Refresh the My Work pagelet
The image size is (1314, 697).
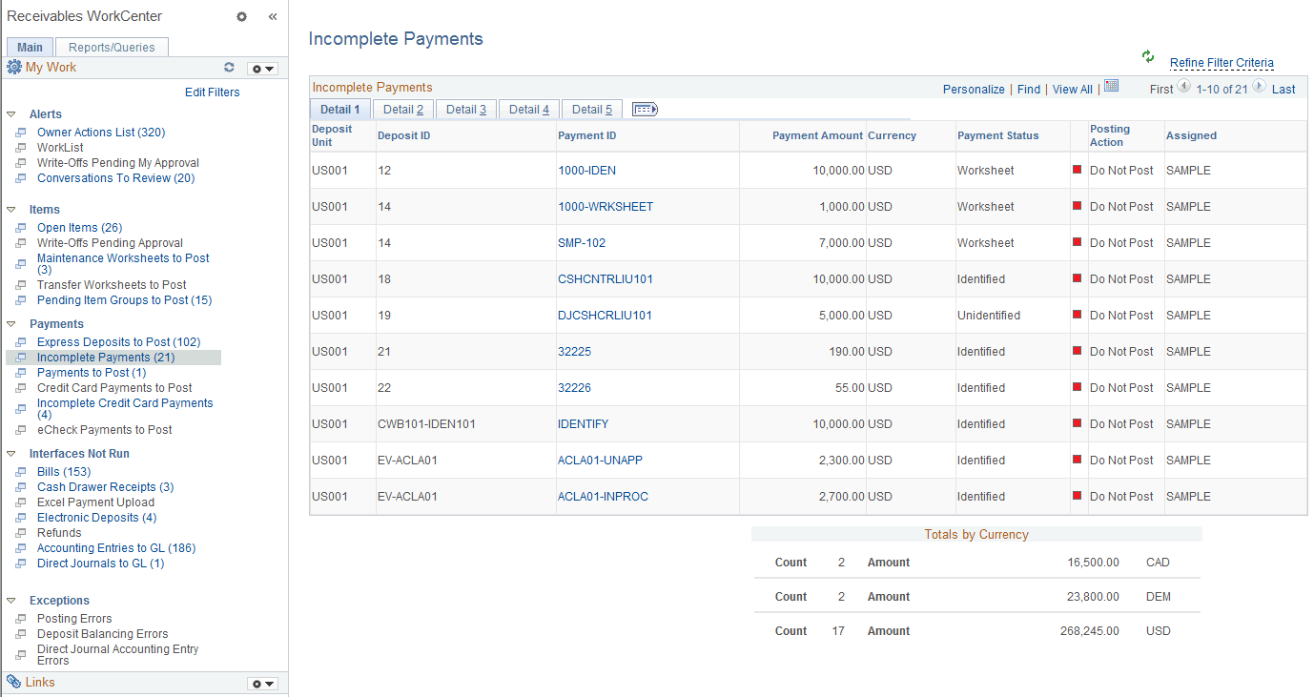pyautogui.click(x=229, y=67)
